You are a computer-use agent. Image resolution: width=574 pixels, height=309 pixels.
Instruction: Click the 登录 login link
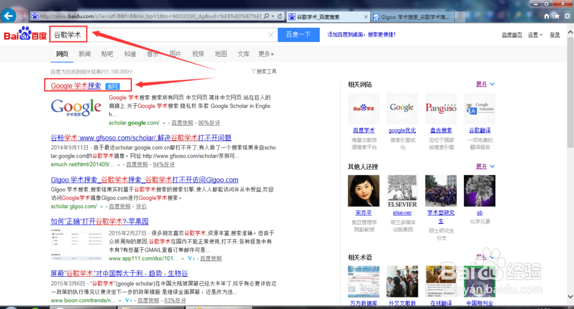click(x=554, y=35)
